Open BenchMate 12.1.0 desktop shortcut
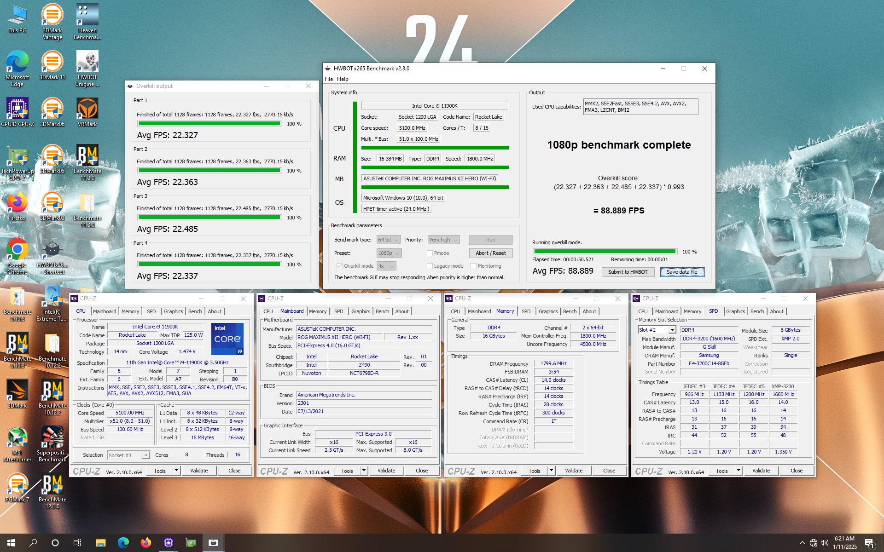884x552 pixels. (x=52, y=491)
